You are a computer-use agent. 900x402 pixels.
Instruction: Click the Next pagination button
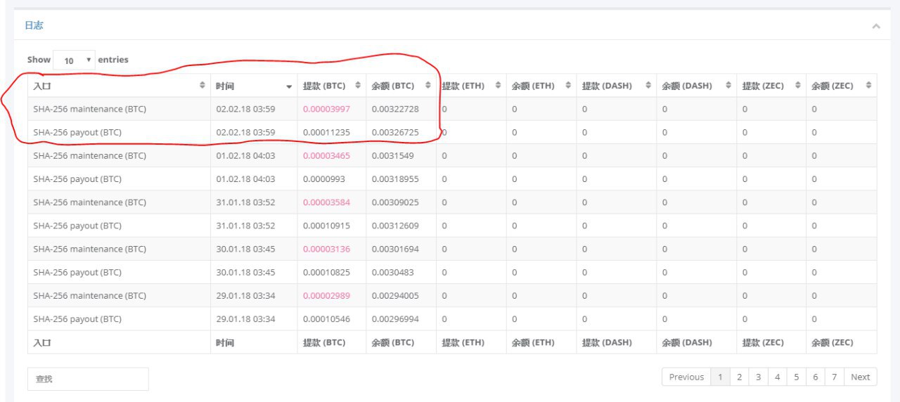860,377
